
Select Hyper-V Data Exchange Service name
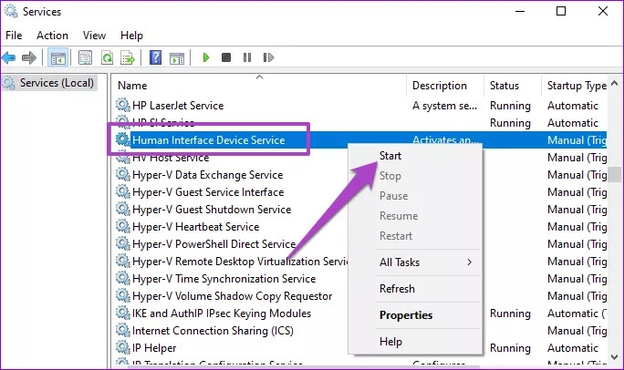point(207,174)
